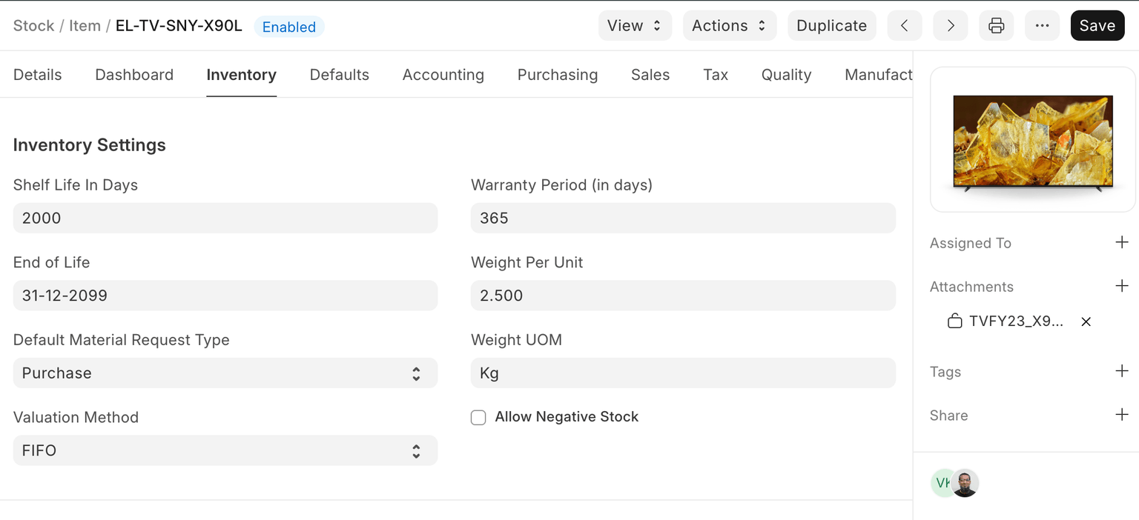The height and width of the screenshot is (520, 1139).
Task: Go to next item record arrow
Action: [x=950, y=26]
